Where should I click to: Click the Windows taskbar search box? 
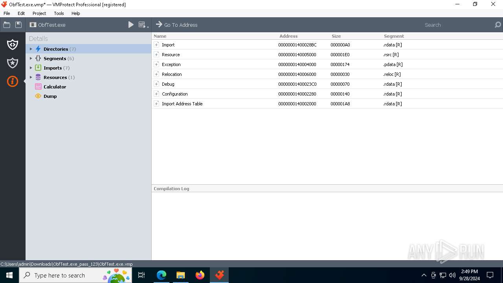click(x=76, y=275)
